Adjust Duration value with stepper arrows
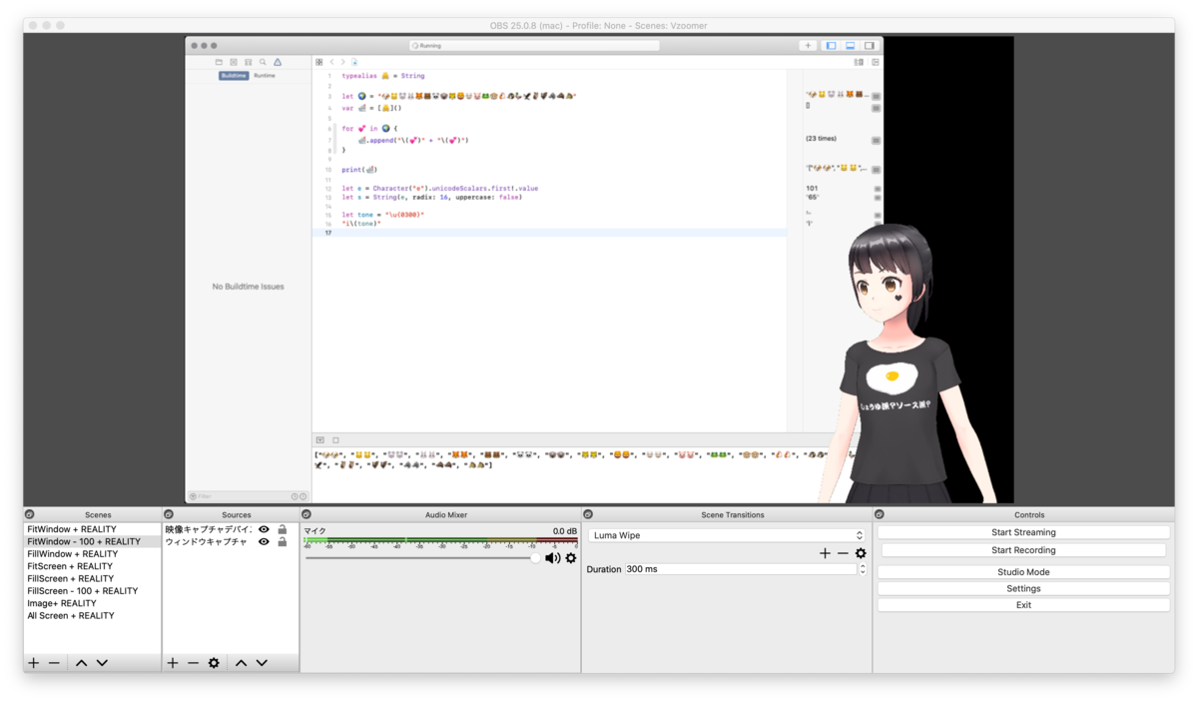Image resolution: width=1198 pixels, height=702 pixels. coord(863,569)
